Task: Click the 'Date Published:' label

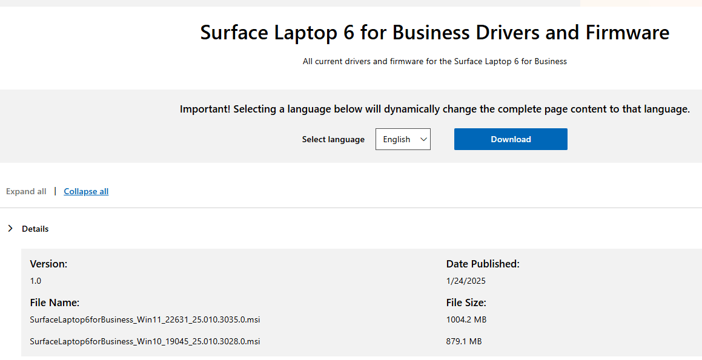Action: [x=483, y=264]
